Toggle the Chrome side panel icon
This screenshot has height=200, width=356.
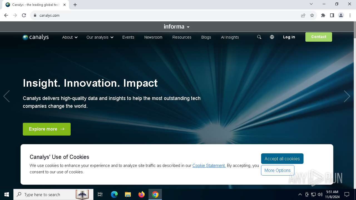point(332,15)
